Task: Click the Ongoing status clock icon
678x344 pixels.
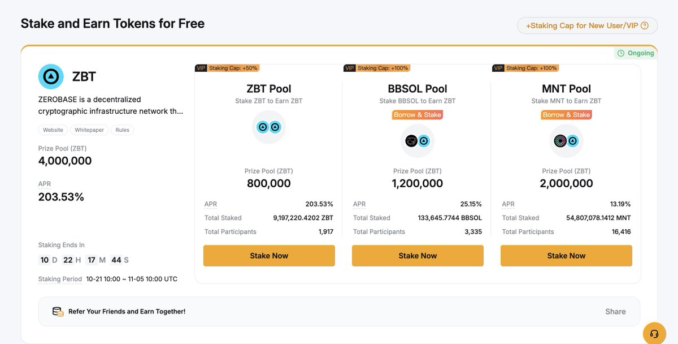Action: [x=621, y=53]
